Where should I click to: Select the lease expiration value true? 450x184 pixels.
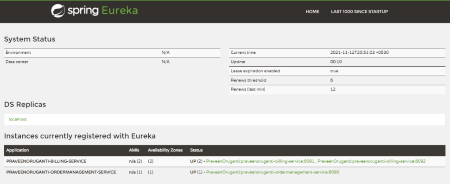pos(334,71)
